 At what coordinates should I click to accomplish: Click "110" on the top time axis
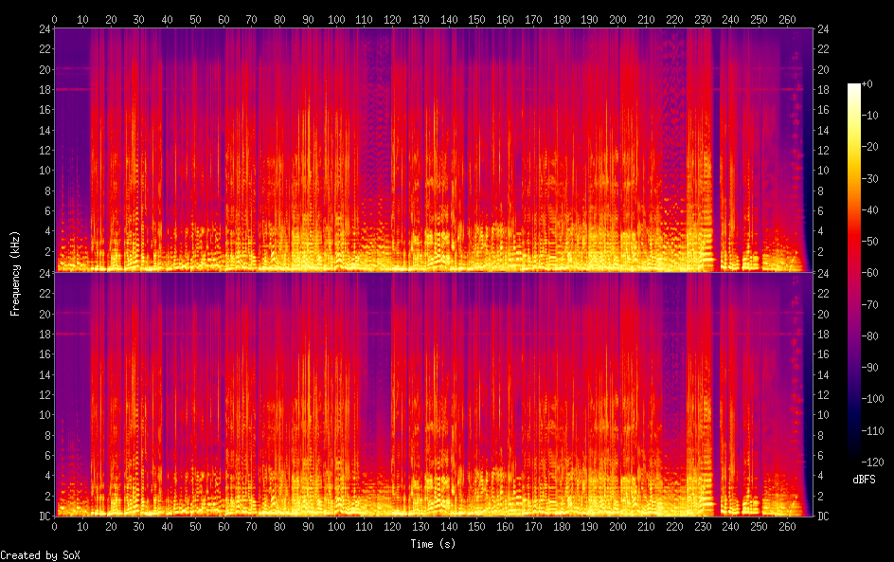(x=365, y=19)
